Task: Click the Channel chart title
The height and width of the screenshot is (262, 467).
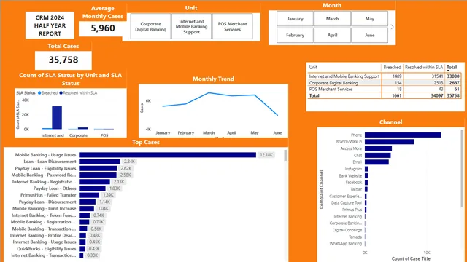Action: click(x=391, y=122)
